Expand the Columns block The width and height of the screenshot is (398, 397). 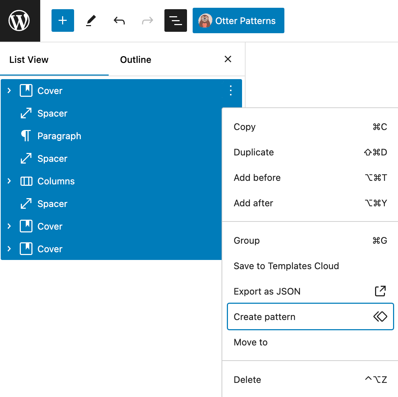10,181
